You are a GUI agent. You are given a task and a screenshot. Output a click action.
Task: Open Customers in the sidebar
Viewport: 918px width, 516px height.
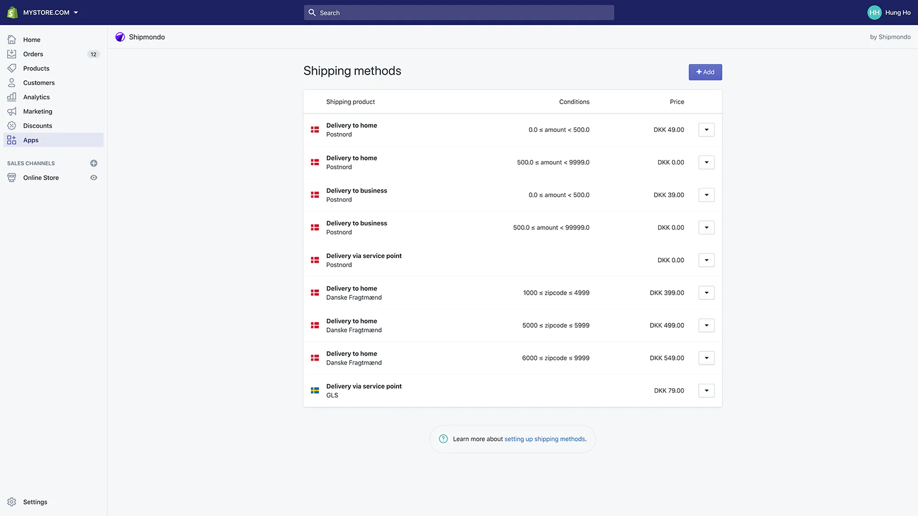(x=39, y=83)
